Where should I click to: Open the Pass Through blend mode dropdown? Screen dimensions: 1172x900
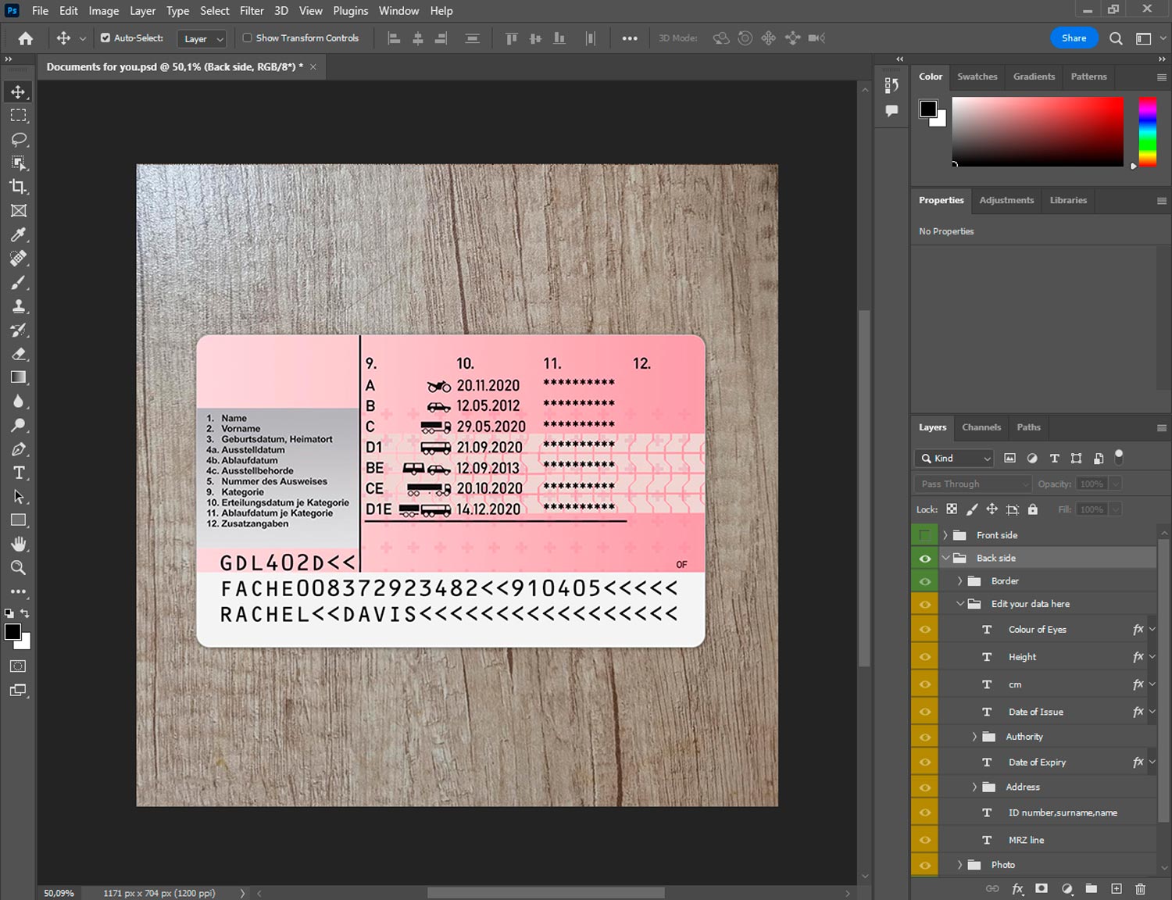coord(973,484)
